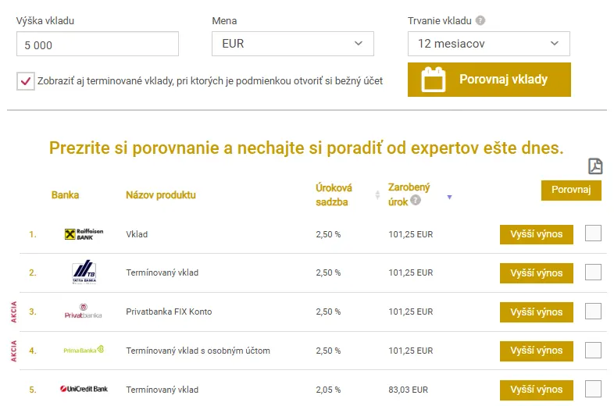Click the Prima Banka logo
Viewport: 614px width, 406px height.
pyautogui.click(x=84, y=351)
